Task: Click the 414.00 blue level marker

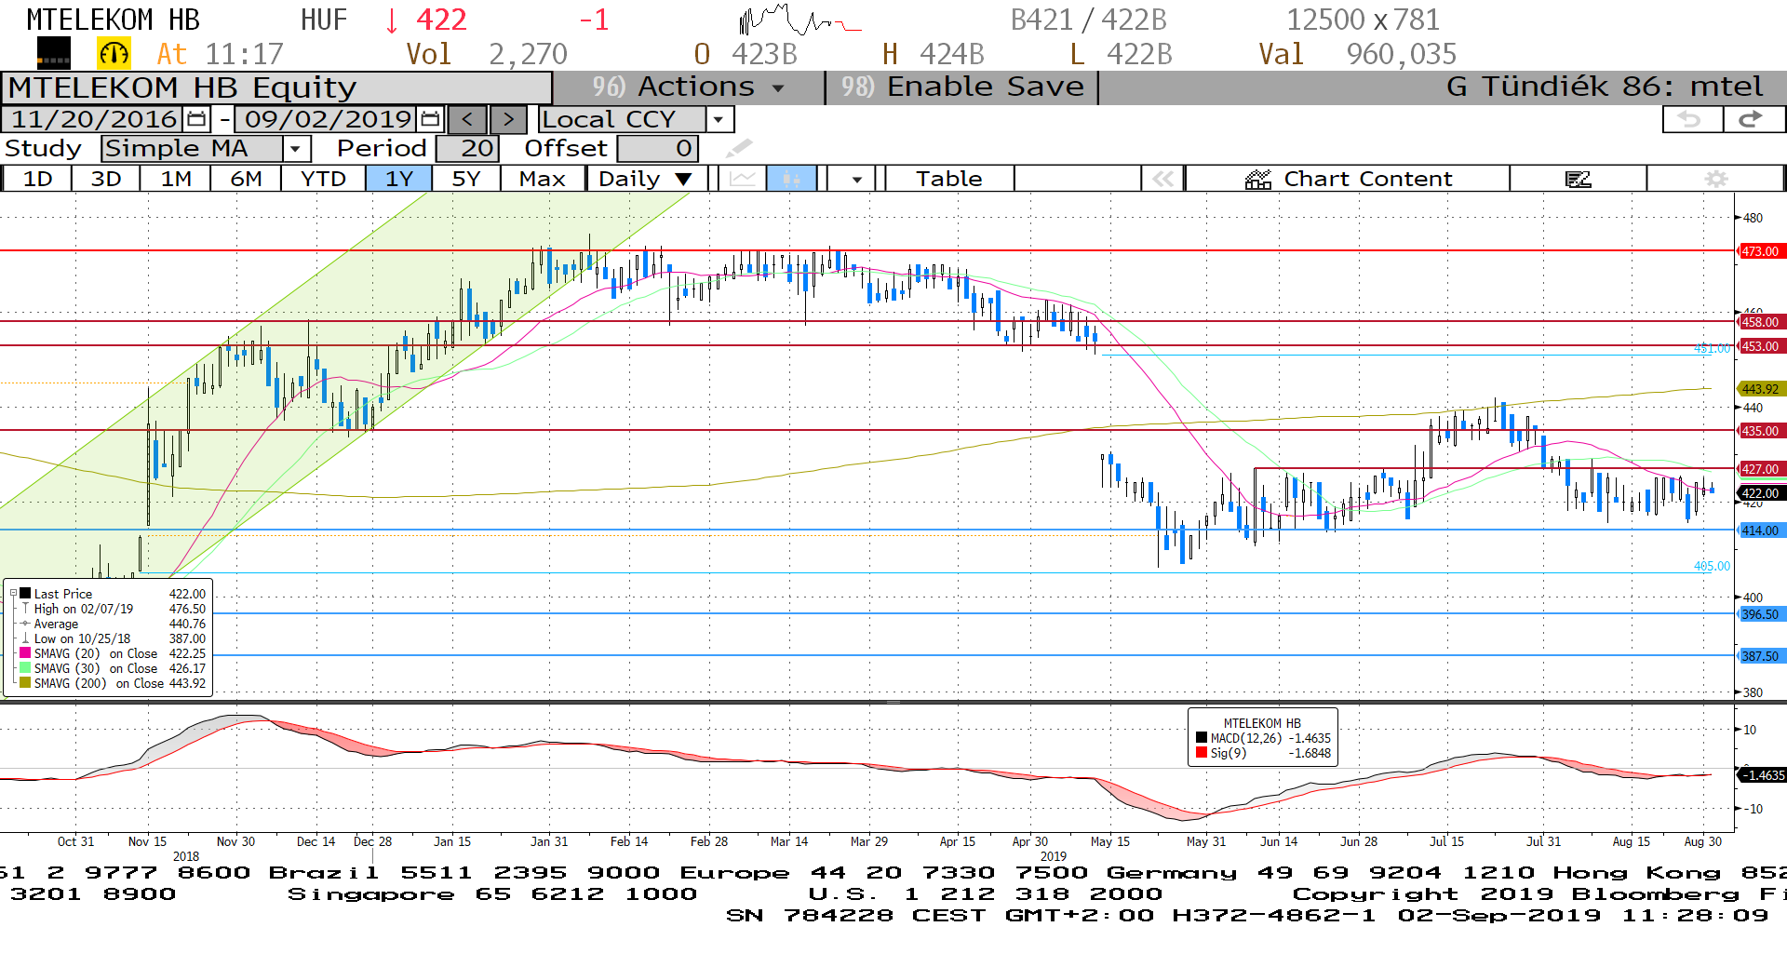Action: 1760,531
